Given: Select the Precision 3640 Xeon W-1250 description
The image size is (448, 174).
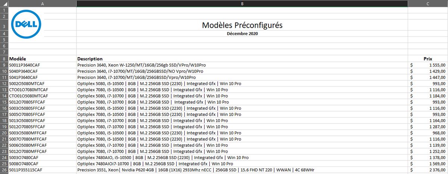Looking at the screenshot, I should [x=141, y=65].
